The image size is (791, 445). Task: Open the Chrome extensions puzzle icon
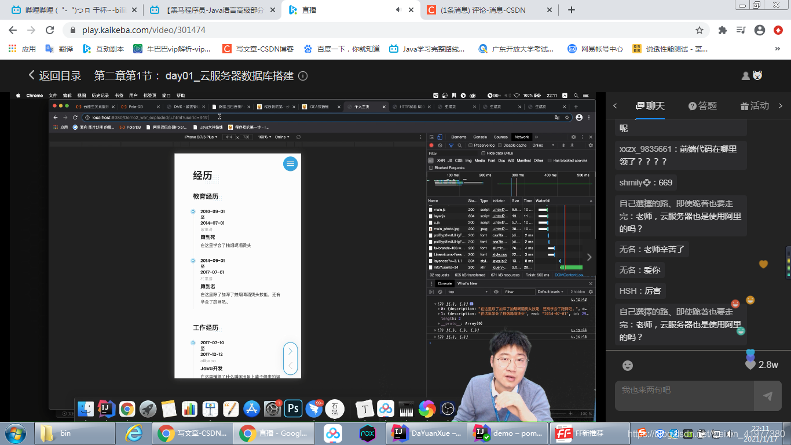click(x=722, y=30)
